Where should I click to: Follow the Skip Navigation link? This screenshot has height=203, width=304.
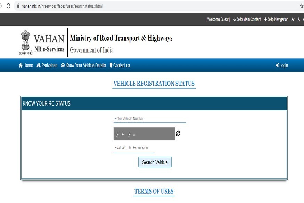276,19
